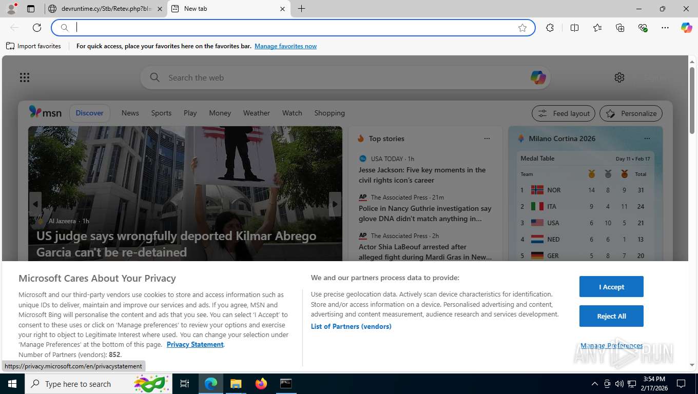Open Milano Cortina 2026 card options
This screenshot has width=698, height=394.
tap(647, 139)
